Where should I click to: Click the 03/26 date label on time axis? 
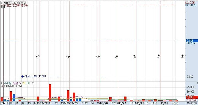pos(104,103)
